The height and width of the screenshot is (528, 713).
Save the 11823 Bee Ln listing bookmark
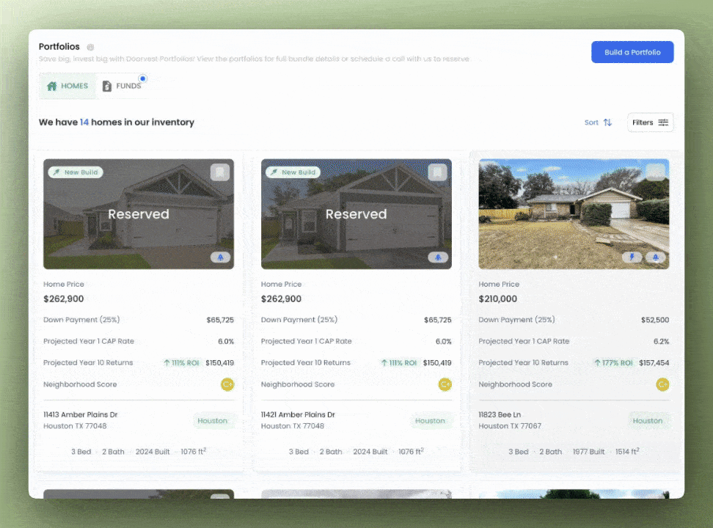pos(655,172)
